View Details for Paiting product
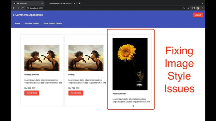This screenshot has height=121, width=216. 76,93
